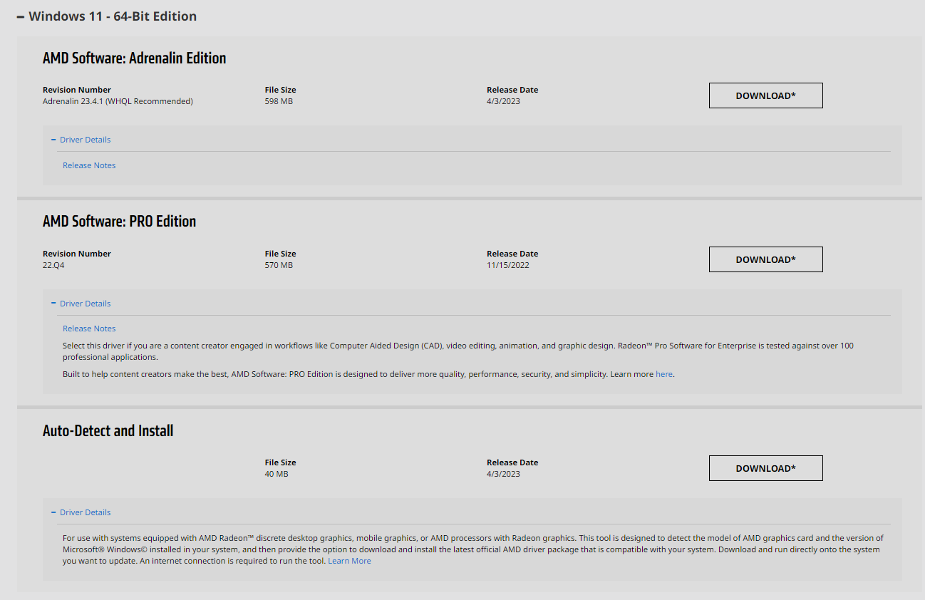Follow the 'here' link in PRO Edition details
This screenshot has height=600, width=925.
tap(664, 374)
